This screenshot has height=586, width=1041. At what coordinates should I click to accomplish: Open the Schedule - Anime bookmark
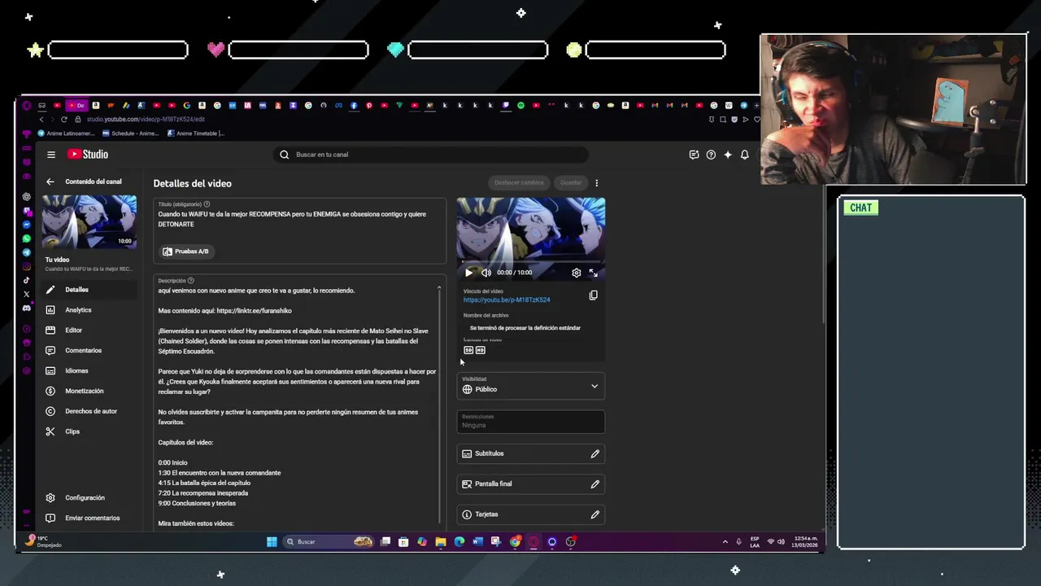(x=130, y=133)
